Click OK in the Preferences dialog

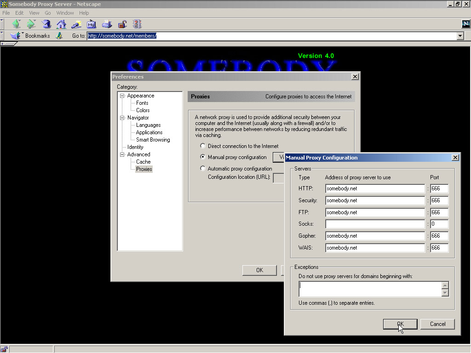pyautogui.click(x=259, y=270)
